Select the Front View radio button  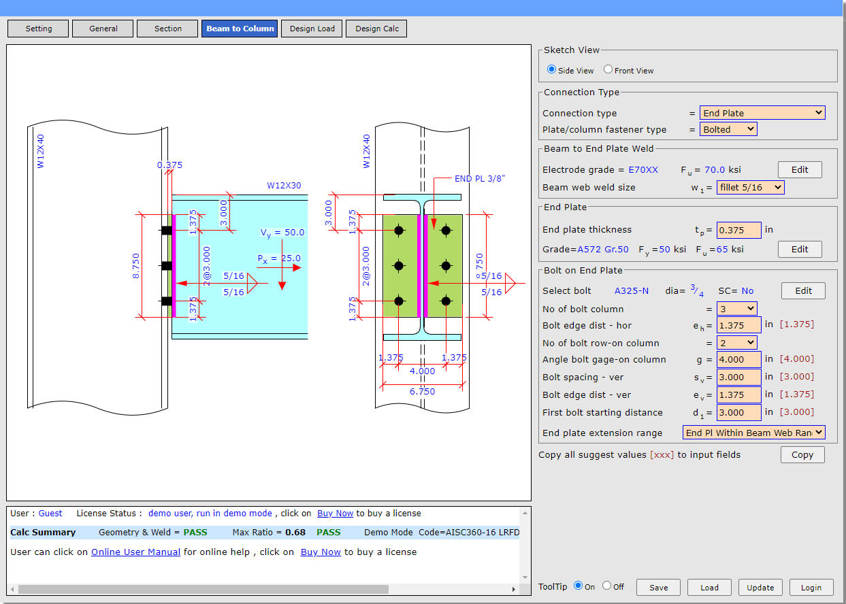point(608,69)
